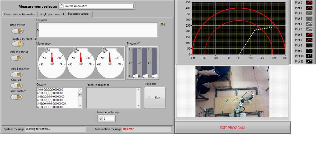Image resolution: width=316 pixels, height=143 pixels.
Task: Click the Custom line 3;0;0;0;0;0;00000000
Action: coord(50,90)
